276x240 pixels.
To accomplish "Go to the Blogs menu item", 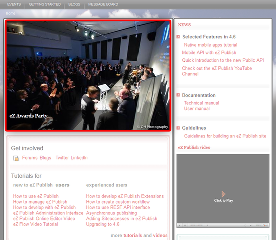I will tap(74, 4).
